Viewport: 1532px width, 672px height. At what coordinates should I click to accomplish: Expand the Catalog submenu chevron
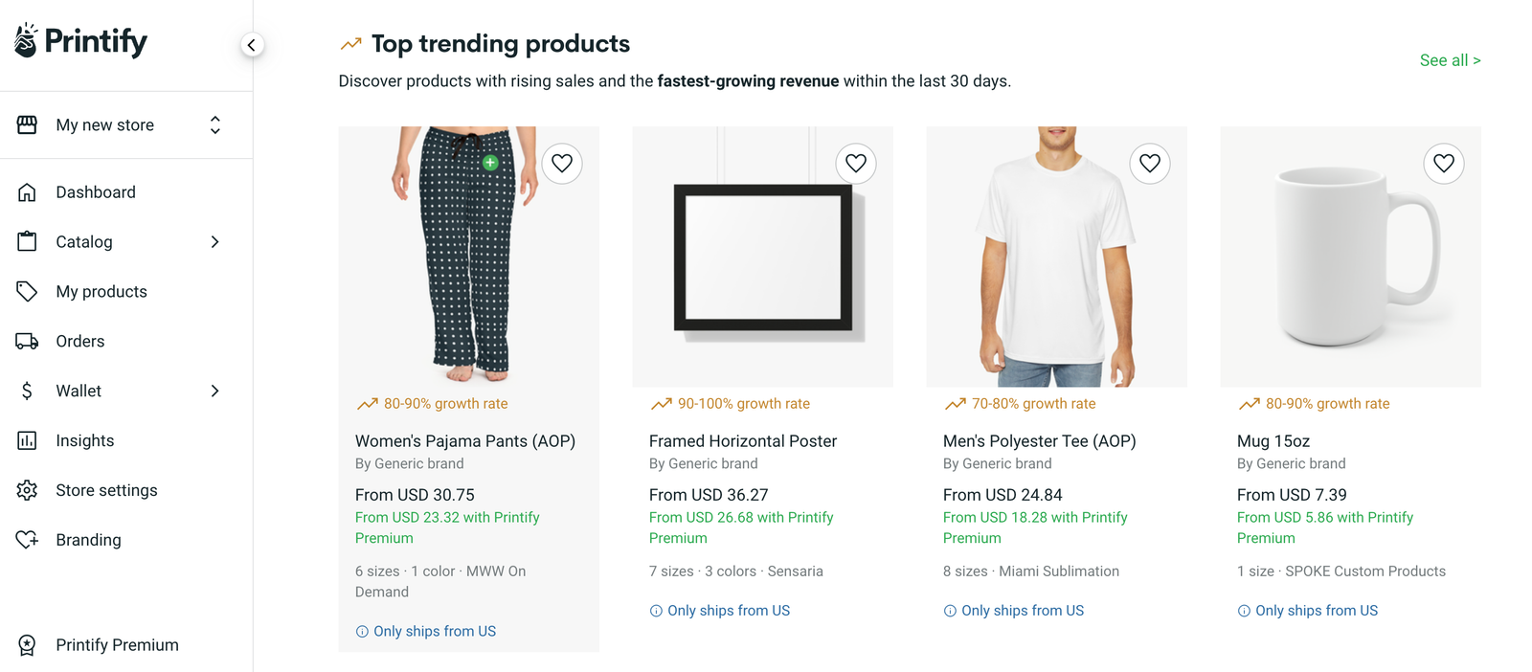pos(214,241)
